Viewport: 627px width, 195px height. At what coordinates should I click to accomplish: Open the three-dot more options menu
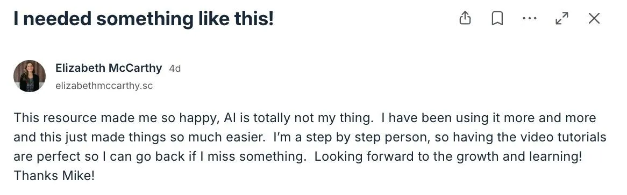tap(530, 18)
